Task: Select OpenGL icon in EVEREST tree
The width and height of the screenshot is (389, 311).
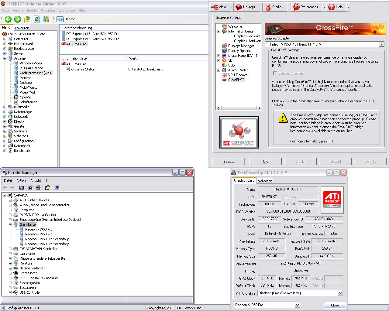Action: point(16,97)
